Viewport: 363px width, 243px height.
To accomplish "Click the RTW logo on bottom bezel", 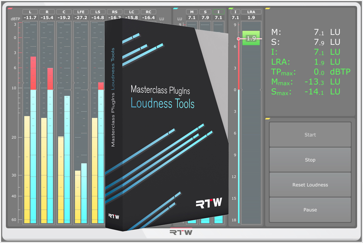I will pos(181,232).
